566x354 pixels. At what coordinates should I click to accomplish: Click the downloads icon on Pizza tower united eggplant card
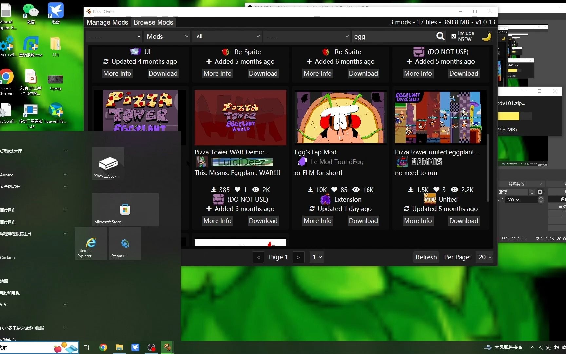[411, 190]
